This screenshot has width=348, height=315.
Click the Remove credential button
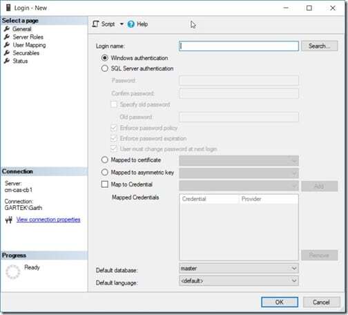click(x=320, y=255)
